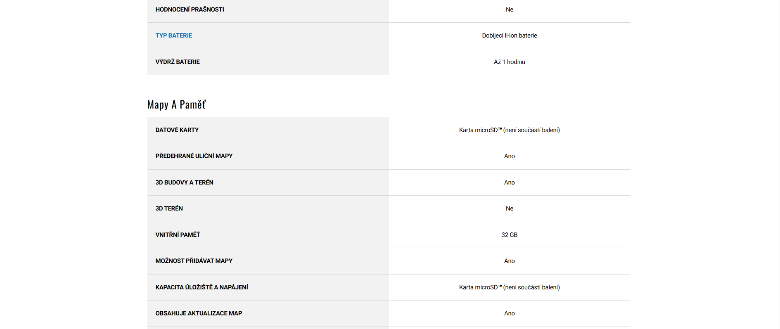Open the TYP BATERIE link
The image size is (780, 329).
click(x=173, y=36)
